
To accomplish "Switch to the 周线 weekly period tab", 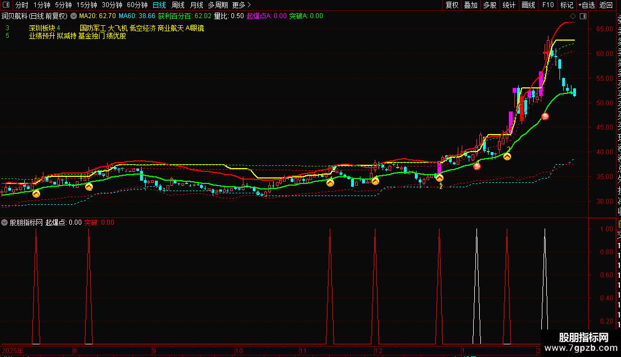I will (178, 5).
